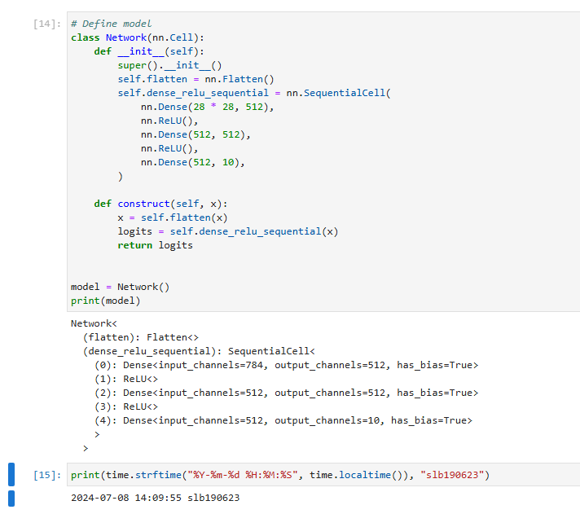Viewport: 580px width, 514px height.
Task: Click the 'def construct(self, x):' line
Action: (x=160, y=204)
